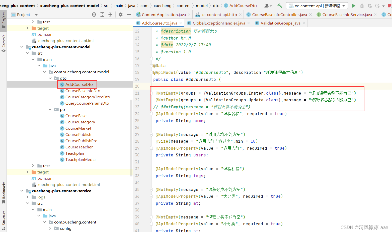Open CourseBase class in po
The height and width of the screenshot is (232, 392).
point(76,116)
